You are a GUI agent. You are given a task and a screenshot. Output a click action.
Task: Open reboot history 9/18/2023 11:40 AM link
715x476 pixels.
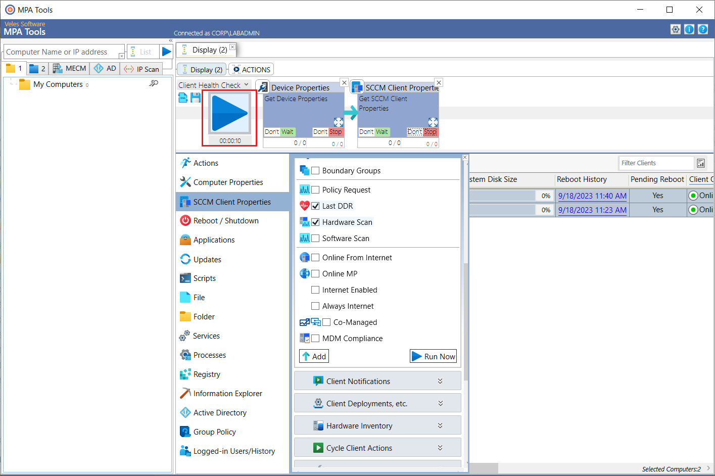[x=592, y=196]
